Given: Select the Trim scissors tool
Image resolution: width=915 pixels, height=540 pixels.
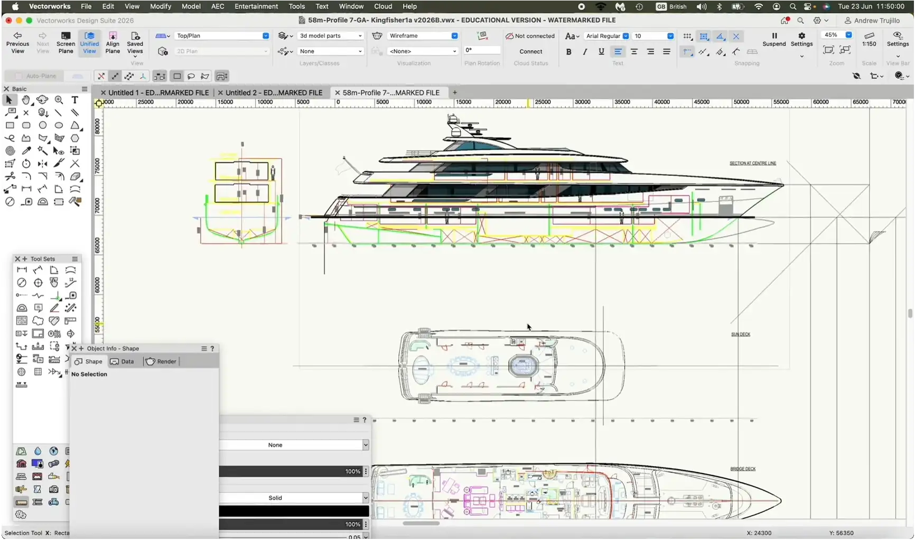Looking at the screenshot, I should click(10, 176).
